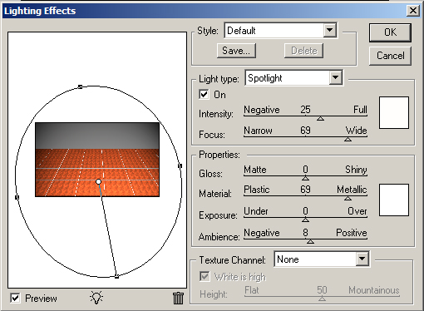Viewport: 424px width, 311px height.
Task: Open the Properties ambient color swatch
Action: [394, 200]
